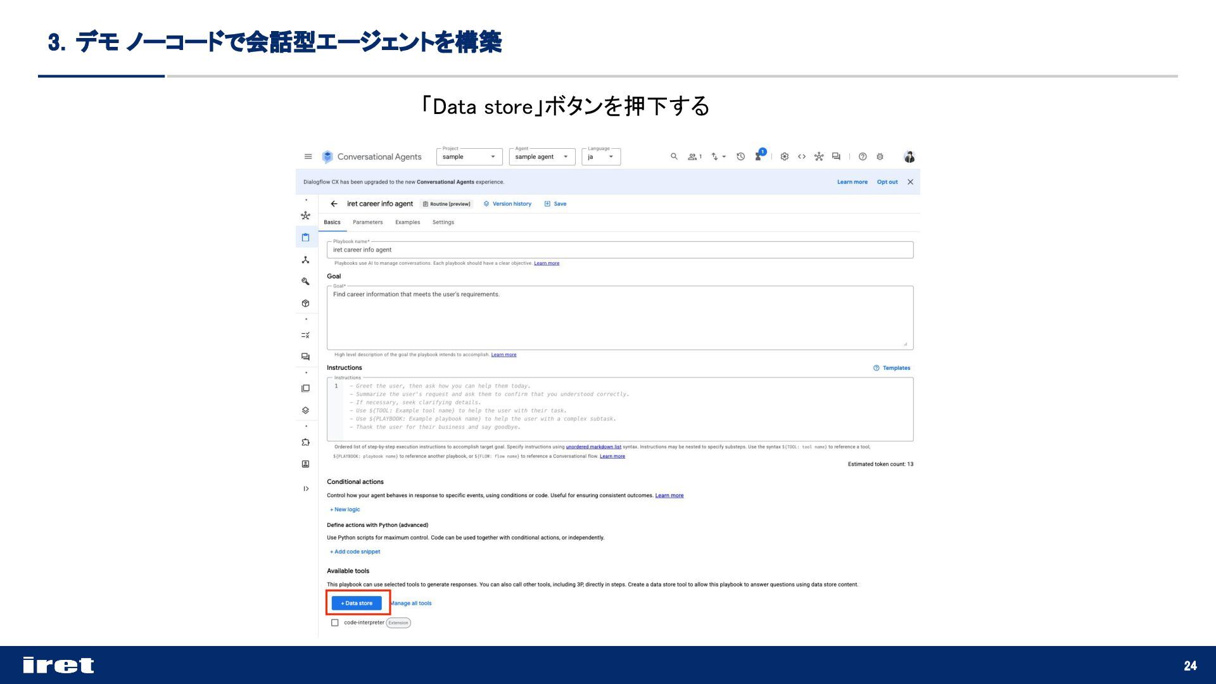1216x684 pixels.
Task: Switch to the Examples tab
Action: point(408,222)
